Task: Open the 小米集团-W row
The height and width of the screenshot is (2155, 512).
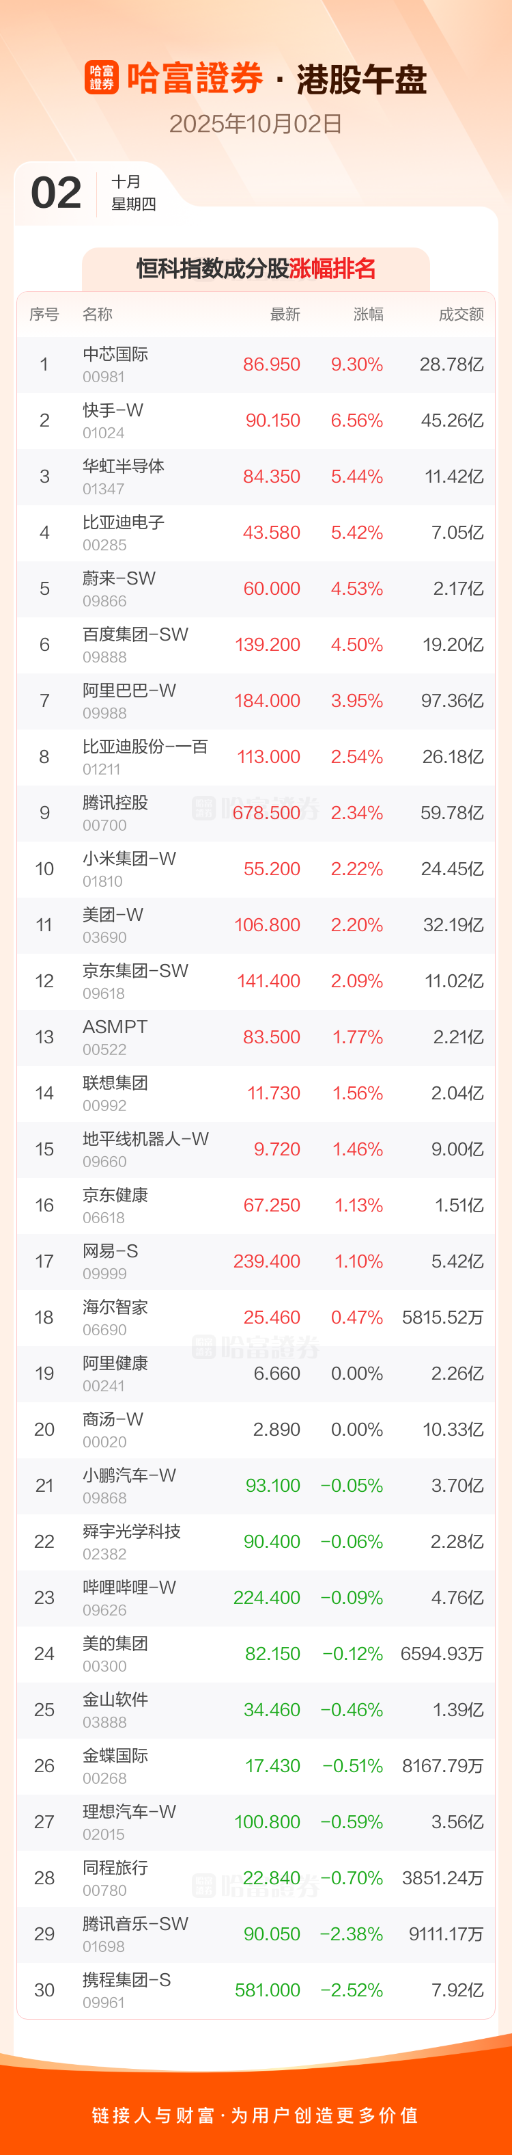Action: pyautogui.click(x=255, y=869)
